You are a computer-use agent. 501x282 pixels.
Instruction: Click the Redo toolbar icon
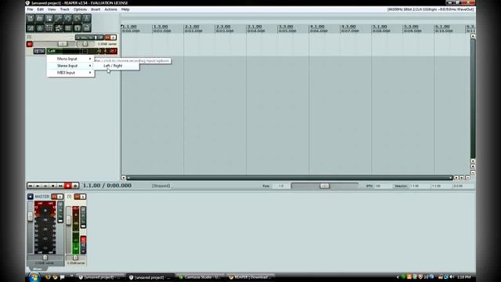[77, 19]
